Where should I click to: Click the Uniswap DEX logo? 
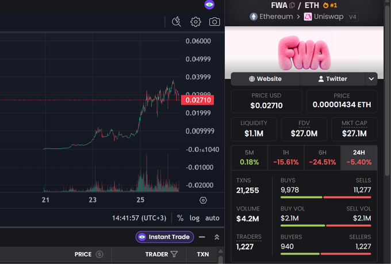pyautogui.click(x=308, y=17)
